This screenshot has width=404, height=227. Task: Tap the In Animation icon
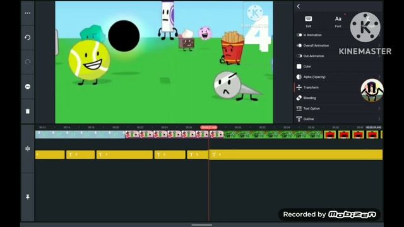point(299,35)
